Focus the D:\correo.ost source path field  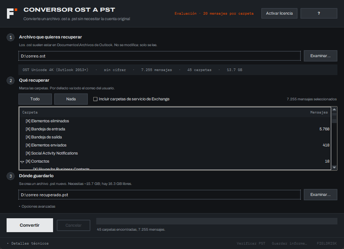[x=160, y=56]
